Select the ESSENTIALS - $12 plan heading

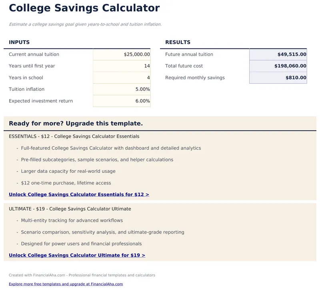[74, 136]
